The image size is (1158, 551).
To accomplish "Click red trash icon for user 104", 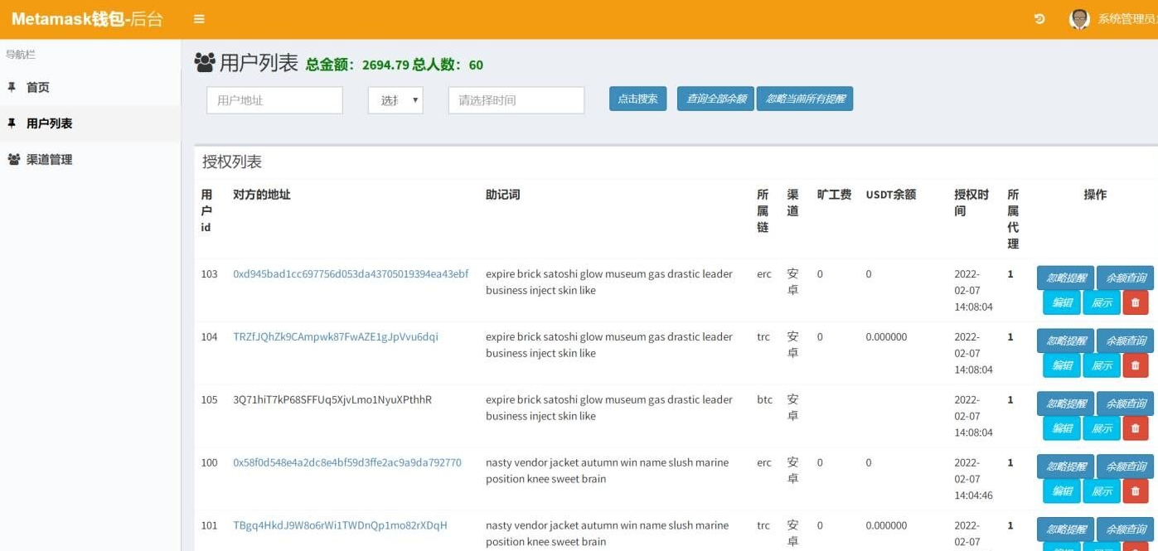I will [1135, 365].
